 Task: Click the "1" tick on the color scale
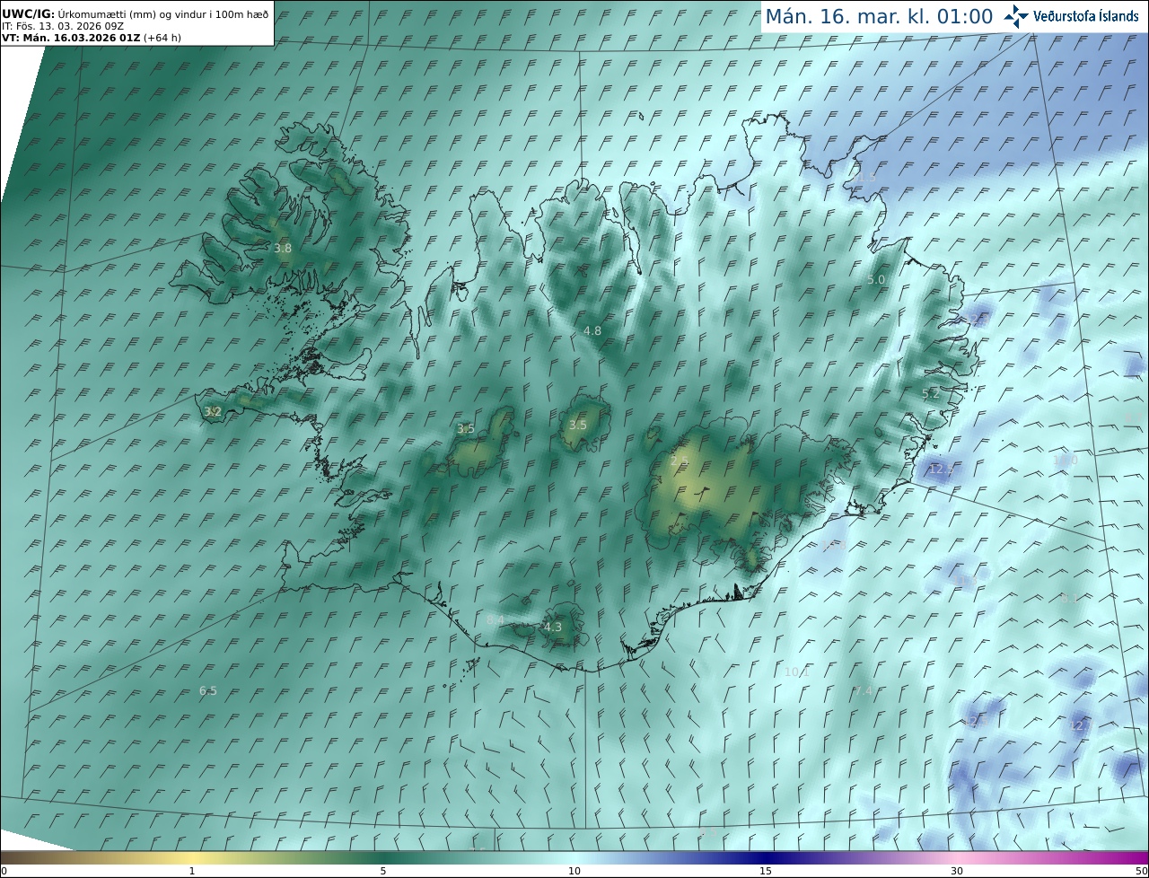pyautogui.click(x=192, y=871)
